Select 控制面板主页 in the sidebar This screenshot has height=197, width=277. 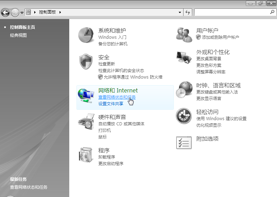(x=23, y=27)
